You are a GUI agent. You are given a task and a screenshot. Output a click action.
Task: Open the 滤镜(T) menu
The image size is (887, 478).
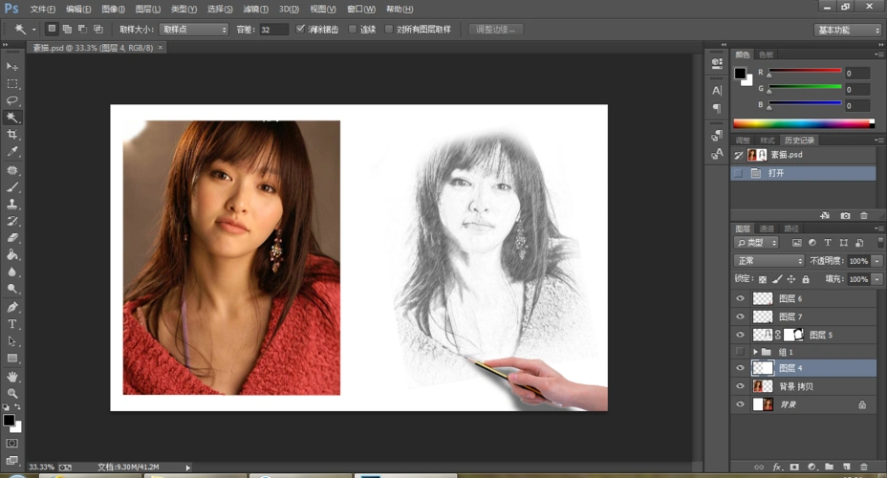(256, 9)
